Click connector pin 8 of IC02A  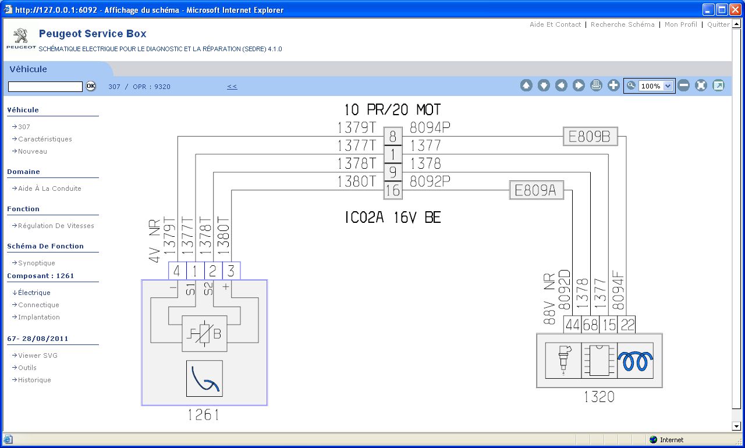(393, 137)
